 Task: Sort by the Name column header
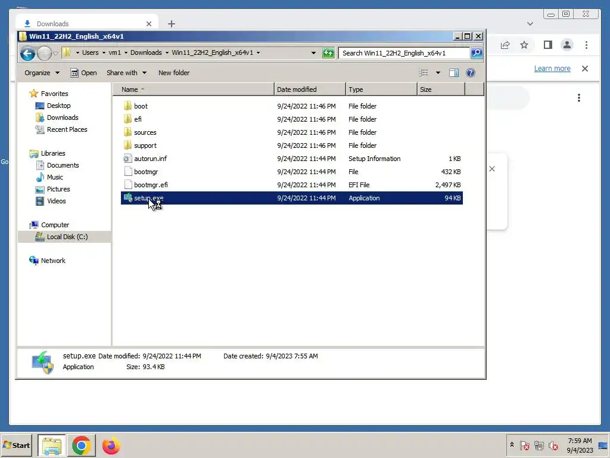194,89
